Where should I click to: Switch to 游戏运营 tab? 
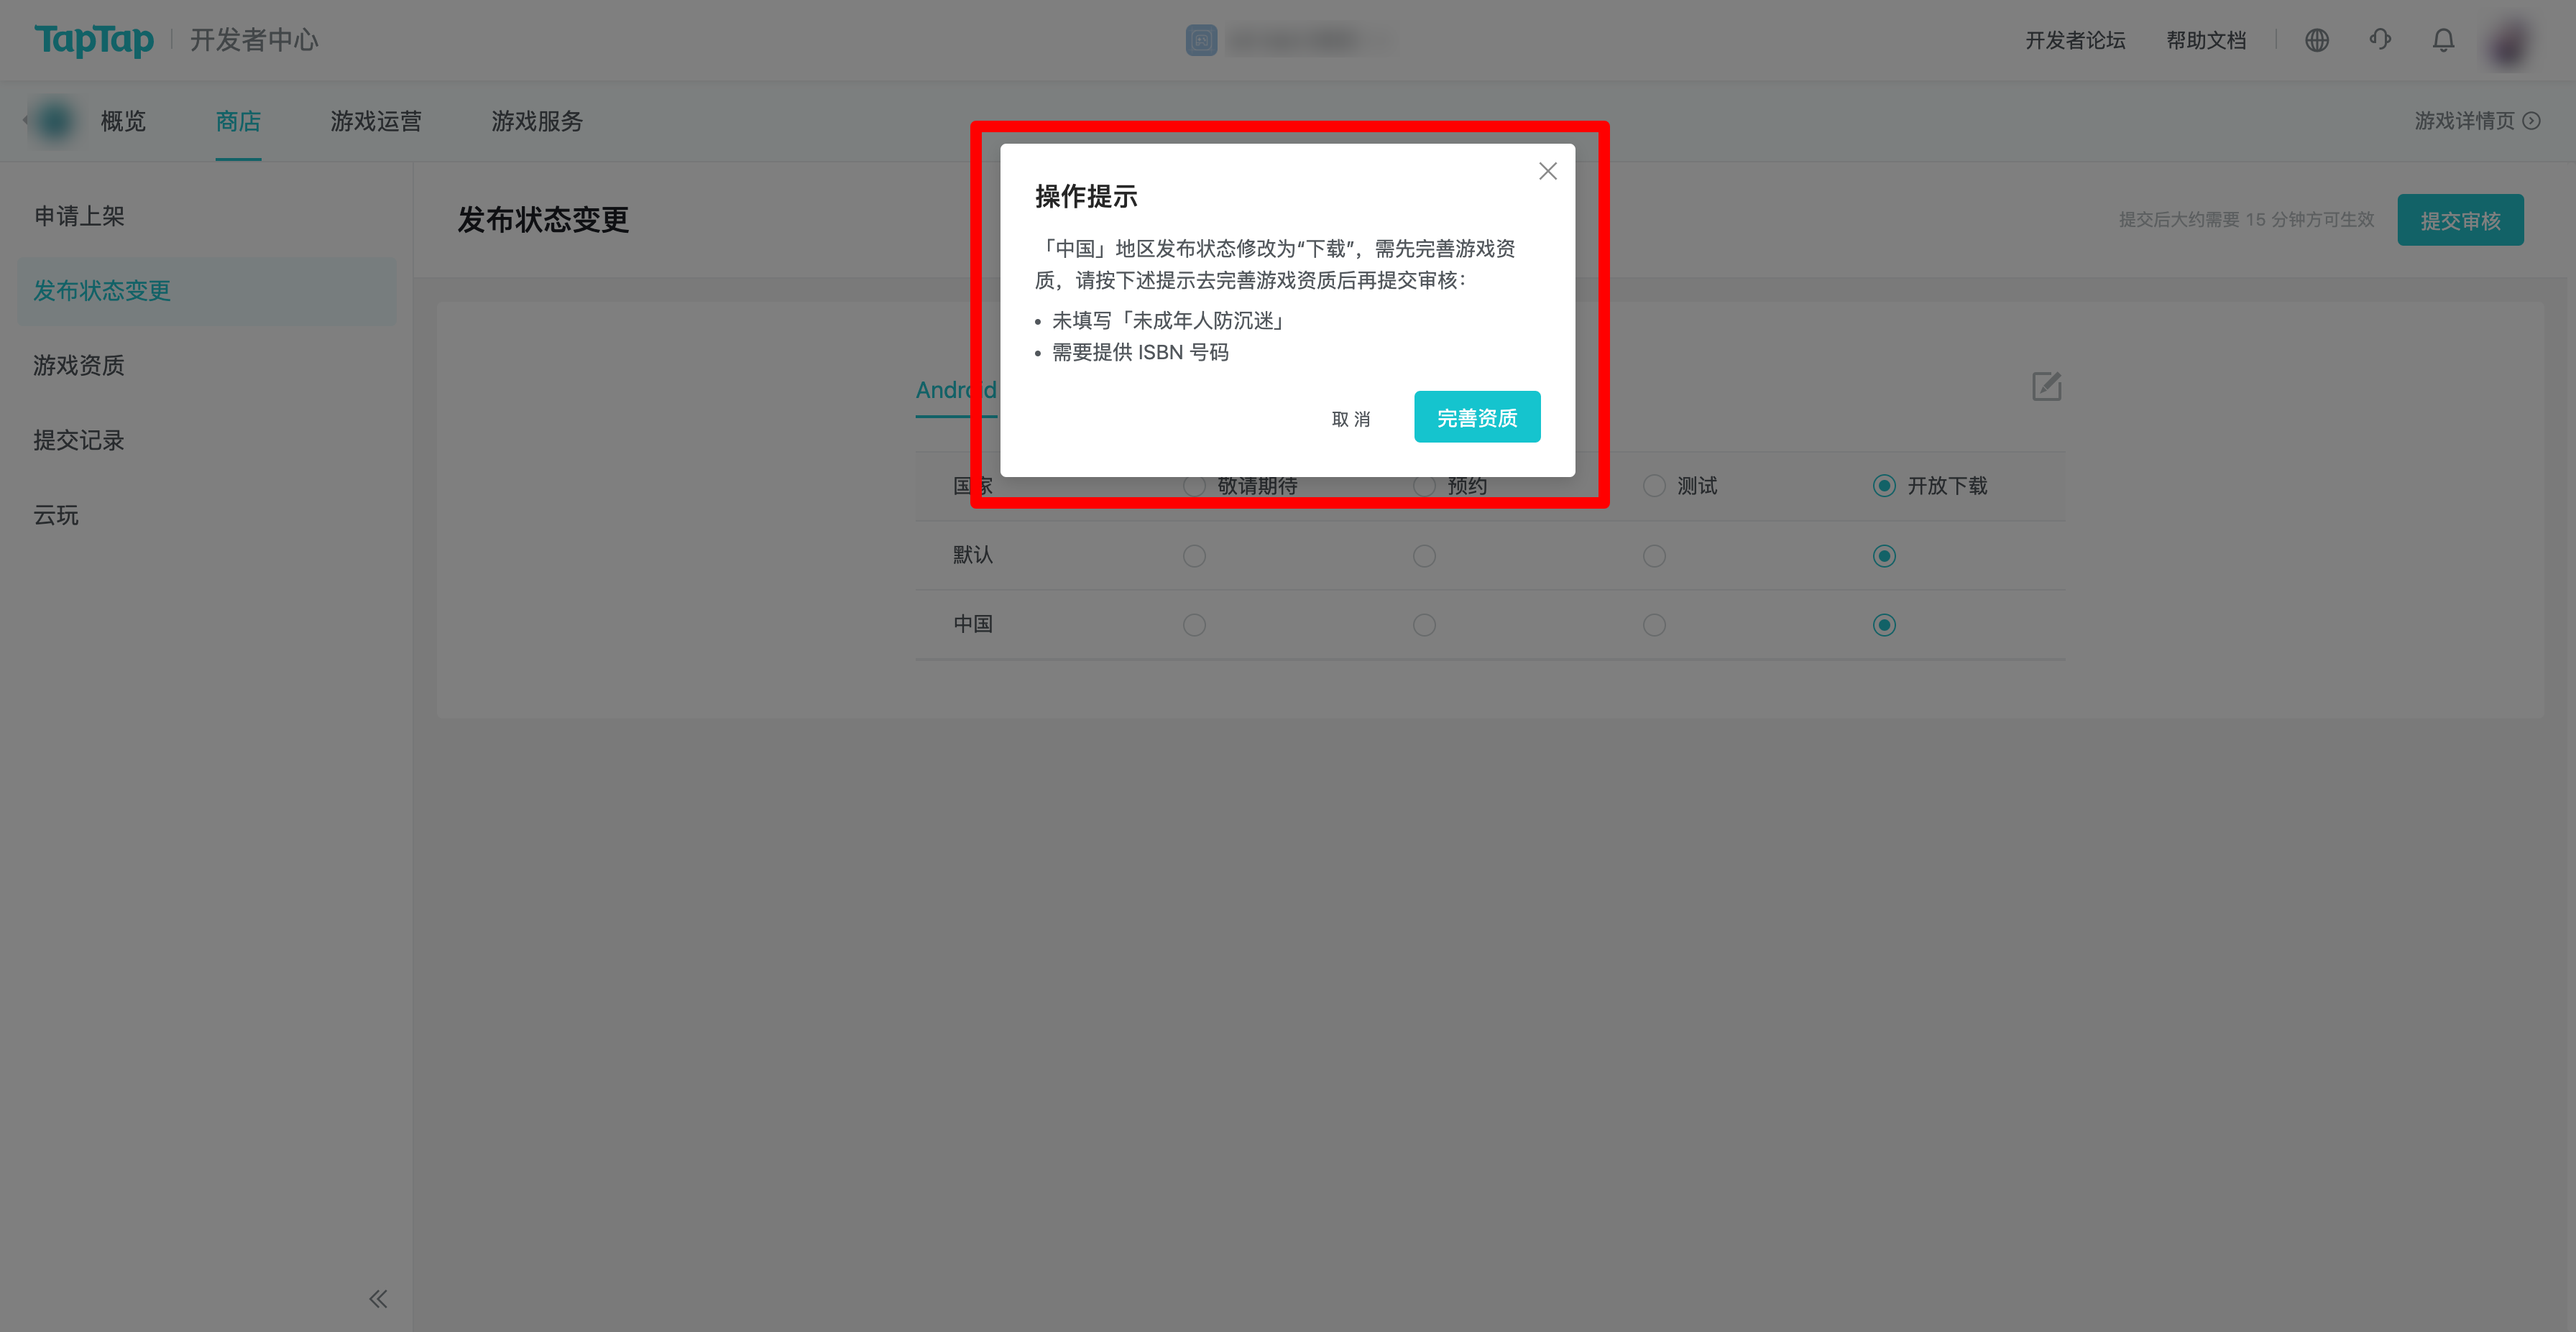(376, 121)
